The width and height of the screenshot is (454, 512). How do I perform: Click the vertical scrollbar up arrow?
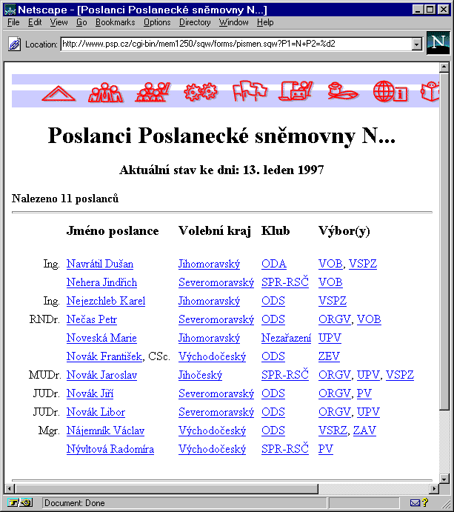point(444,67)
